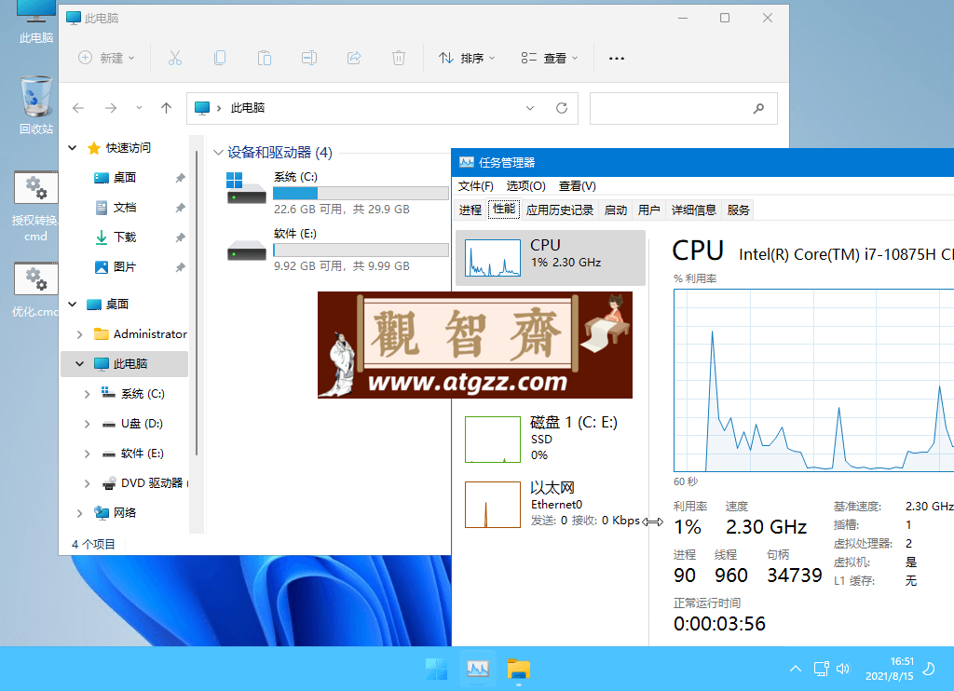954x691 pixels.
Task: Select the 优化.cmd desktop icon
Action: (35, 290)
